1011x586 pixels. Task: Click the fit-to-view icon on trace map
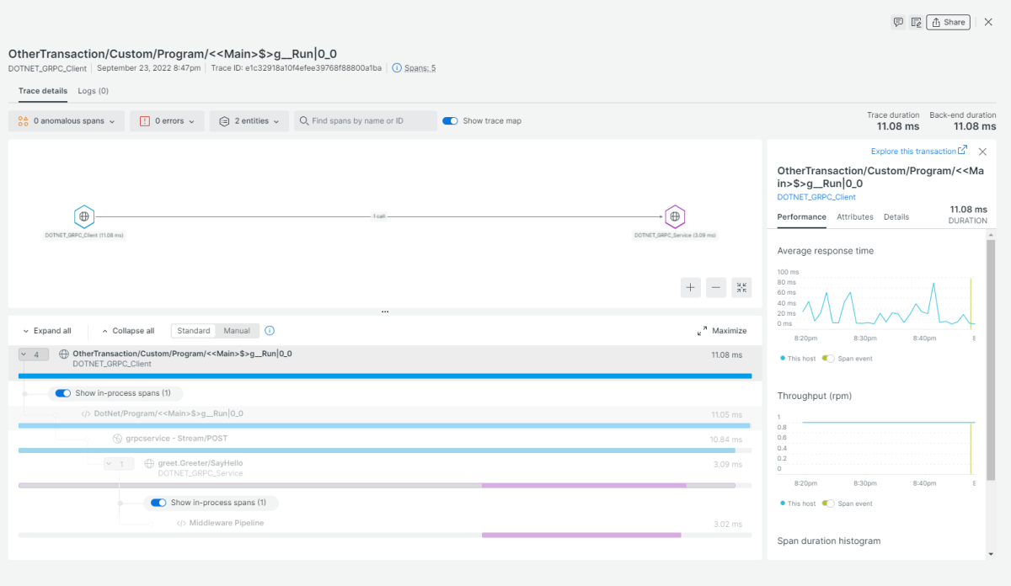click(x=741, y=288)
